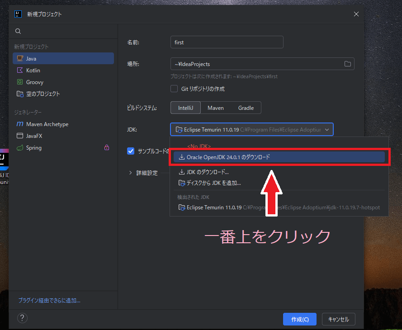Open プラグイン経由でさらに追加... link

click(49, 300)
